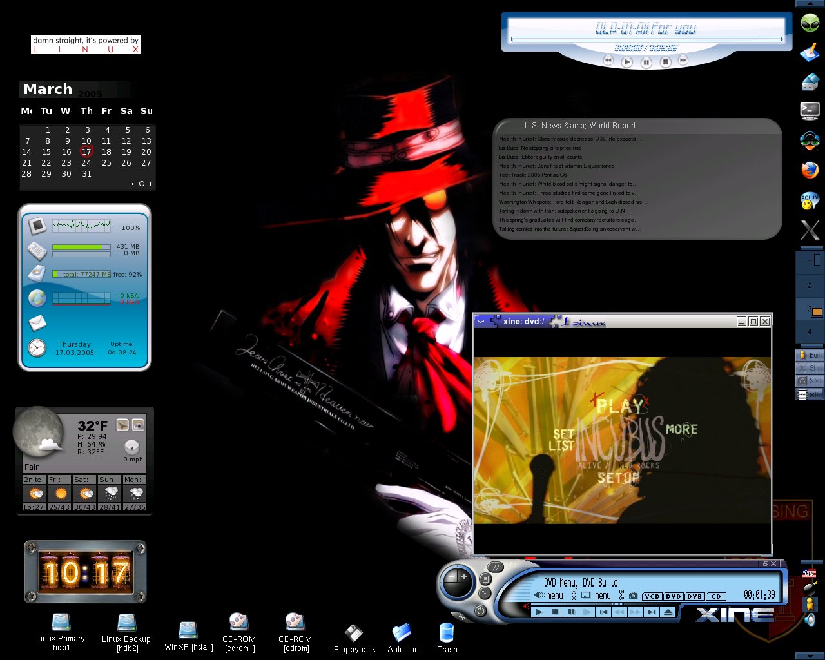Image resolution: width=825 pixels, height=660 pixels.
Task: Click Sunday's snow forecast in weather widget
Action: pos(111,493)
